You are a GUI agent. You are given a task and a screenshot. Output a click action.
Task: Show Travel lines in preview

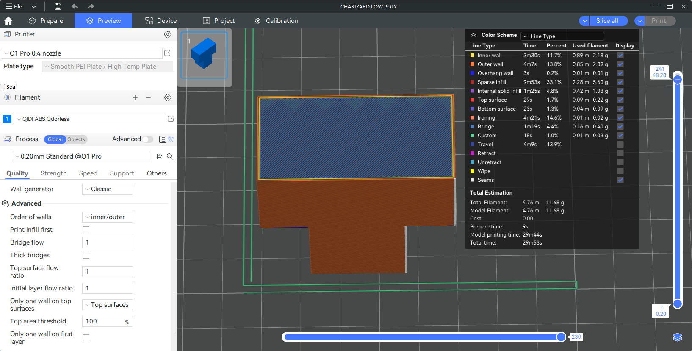tap(620, 145)
